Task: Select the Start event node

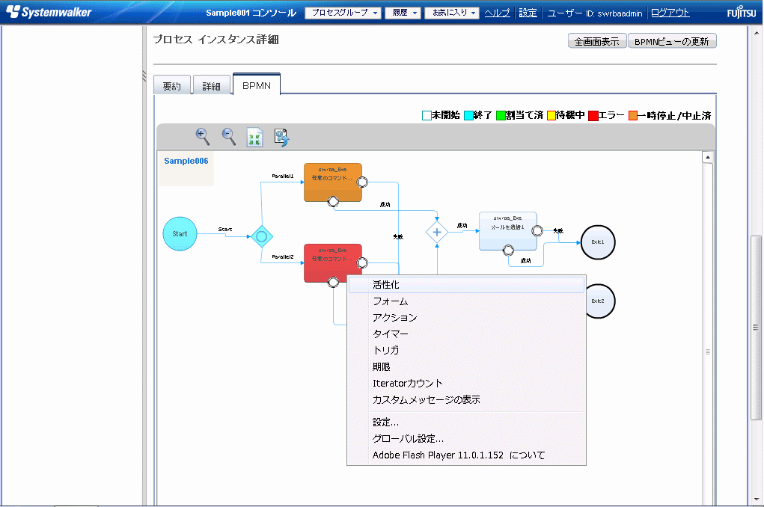Action: click(180, 233)
